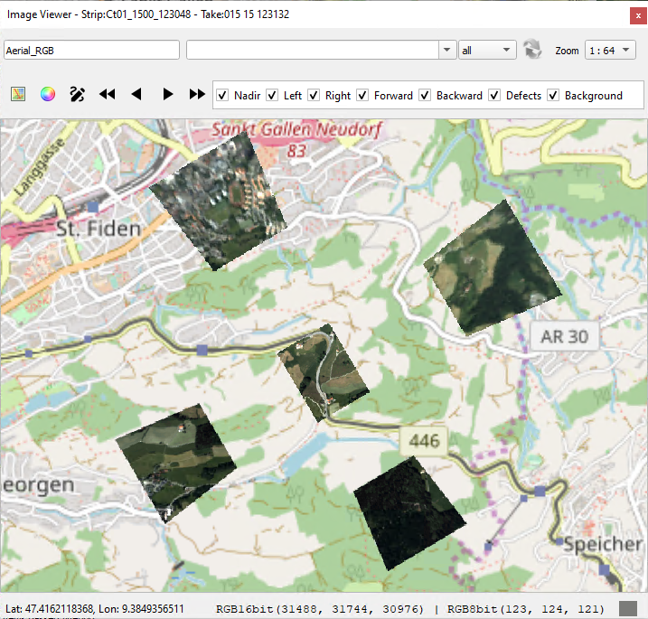Select the dark forest aerial image near Speicher
This screenshot has height=619, width=648.
[x=409, y=513]
